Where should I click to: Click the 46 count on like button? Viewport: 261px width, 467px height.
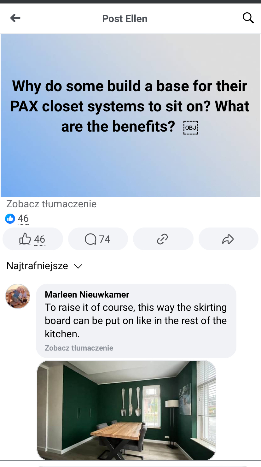(39, 239)
